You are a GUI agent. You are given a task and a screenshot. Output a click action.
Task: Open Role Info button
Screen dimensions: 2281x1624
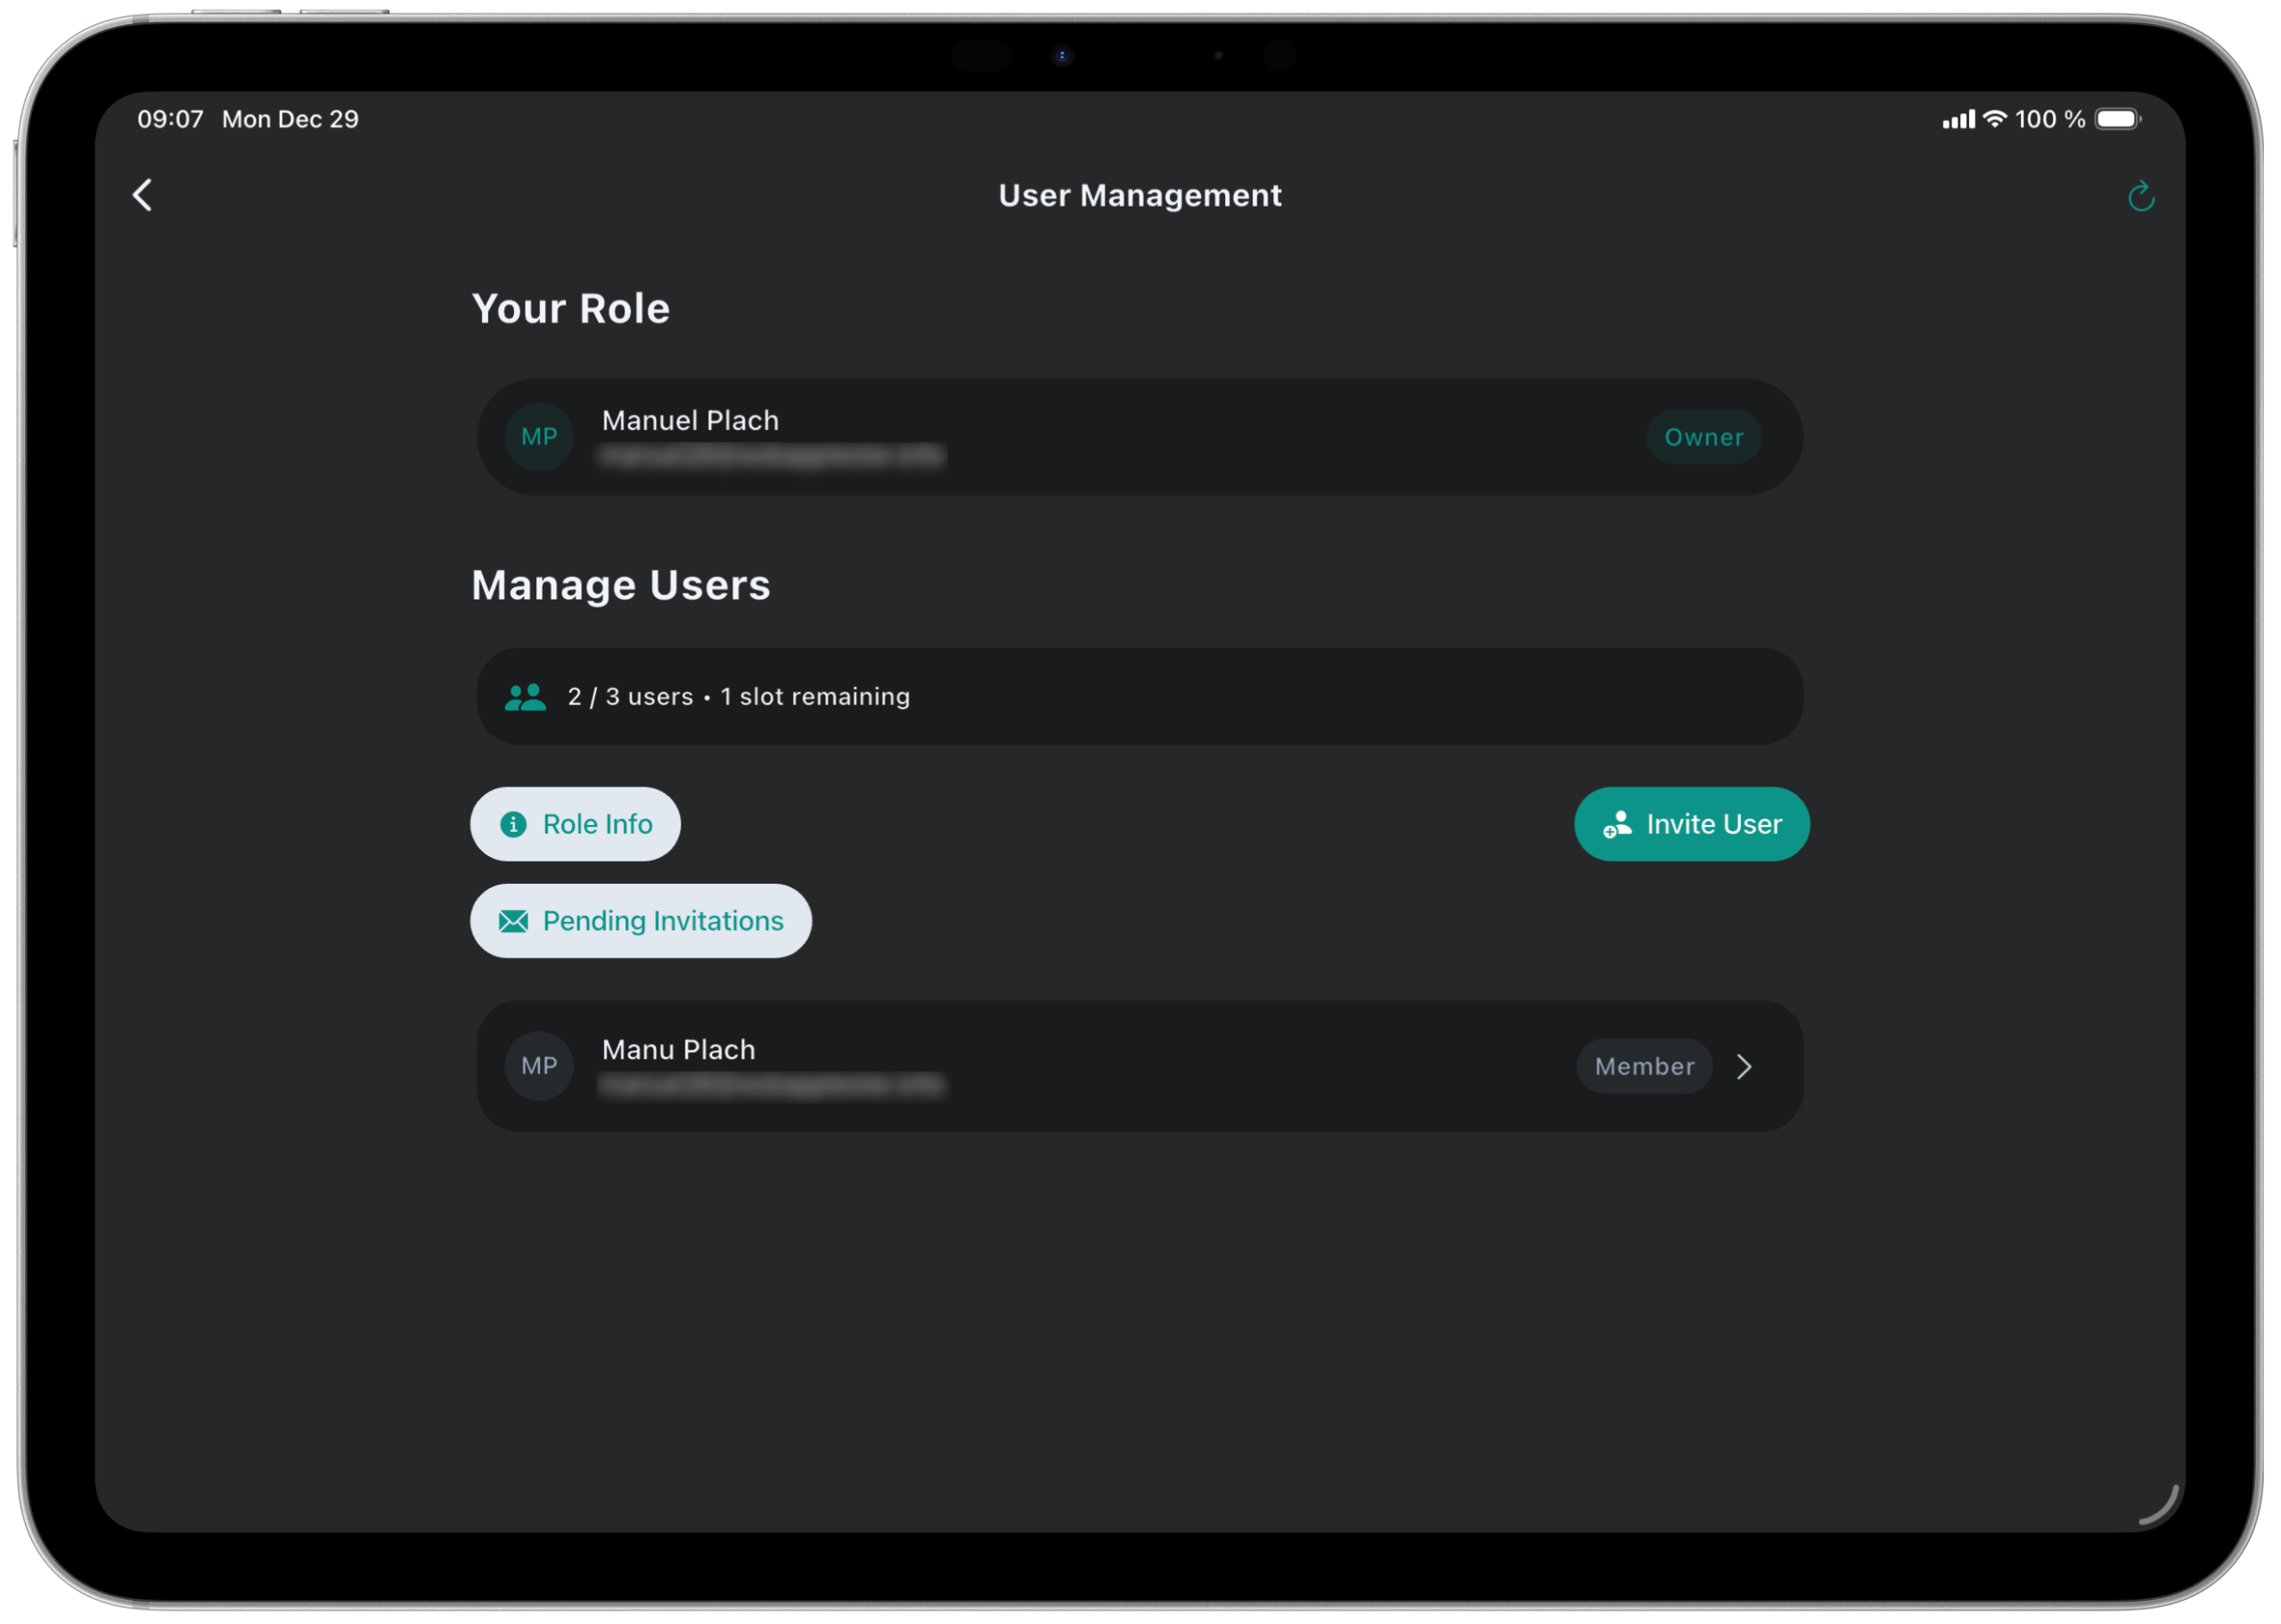pyautogui.click(x=575, y=824)
